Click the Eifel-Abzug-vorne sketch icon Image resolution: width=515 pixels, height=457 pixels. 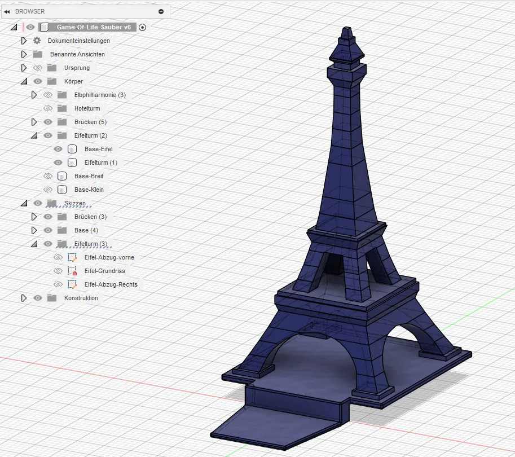(72, 257)
